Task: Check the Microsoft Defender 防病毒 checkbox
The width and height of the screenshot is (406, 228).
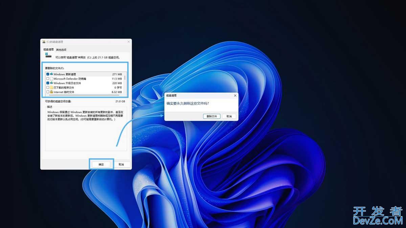Action: click(48, 79)
